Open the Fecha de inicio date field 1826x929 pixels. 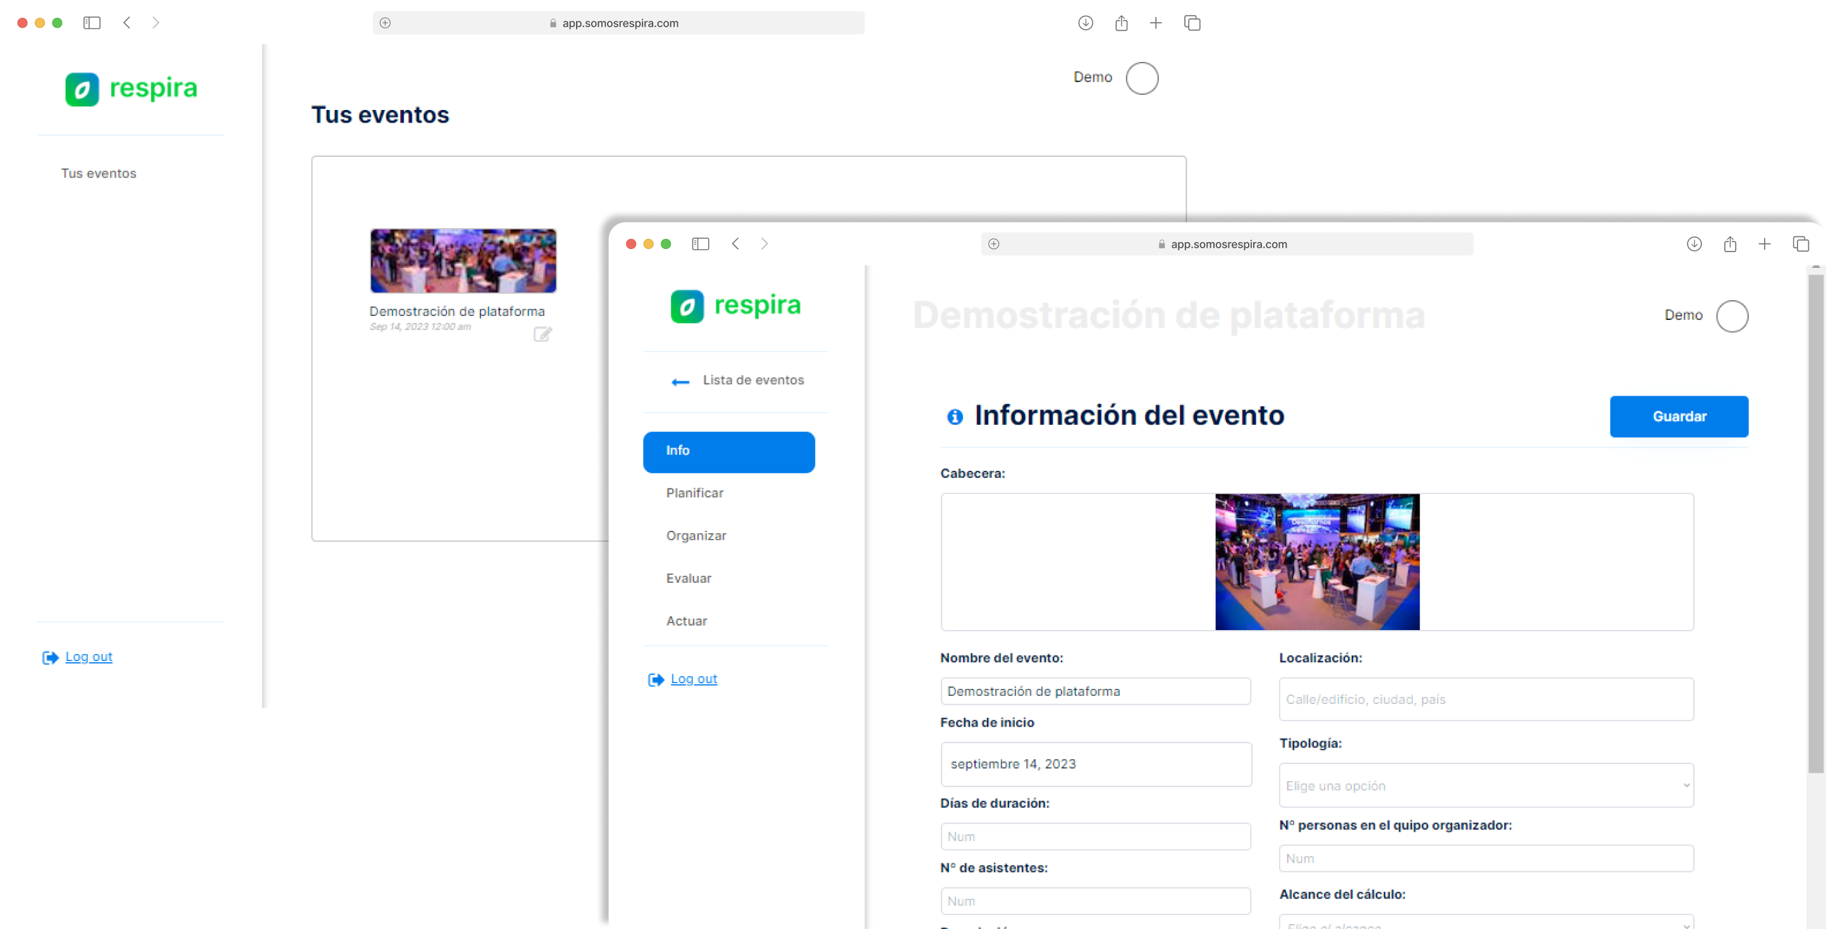(x=1095, y=764)
